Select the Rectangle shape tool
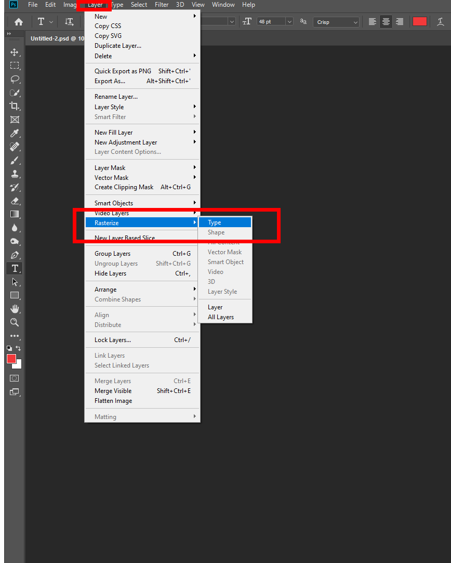This screenshot has height=563, width=451. (x=15, y=295)
